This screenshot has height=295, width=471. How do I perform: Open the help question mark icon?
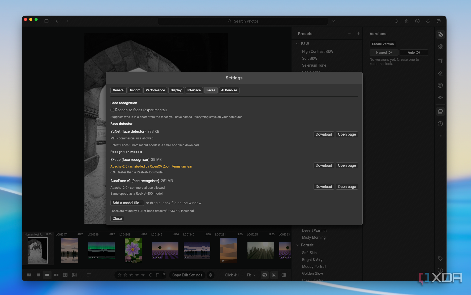pos(417,21)
